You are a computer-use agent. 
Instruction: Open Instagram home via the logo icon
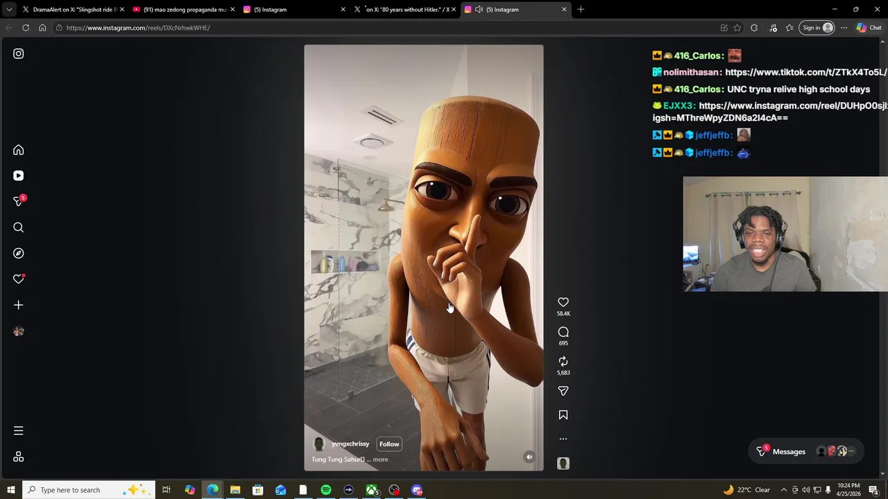coord(19,53)
